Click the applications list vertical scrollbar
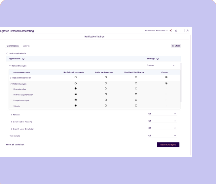 pyautogui.click(x=181, y=82)
